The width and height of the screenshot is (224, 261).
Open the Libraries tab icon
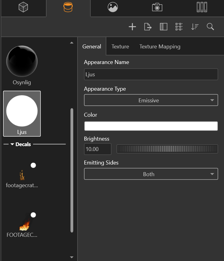tap(202, 7)
